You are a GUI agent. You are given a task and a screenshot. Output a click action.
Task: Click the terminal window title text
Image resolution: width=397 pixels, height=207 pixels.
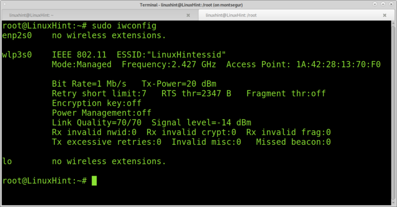[x=191, y=5]
